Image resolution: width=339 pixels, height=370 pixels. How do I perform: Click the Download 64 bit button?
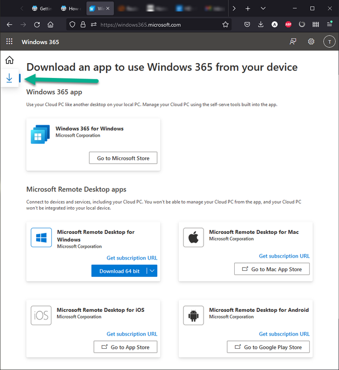point(119,271)
